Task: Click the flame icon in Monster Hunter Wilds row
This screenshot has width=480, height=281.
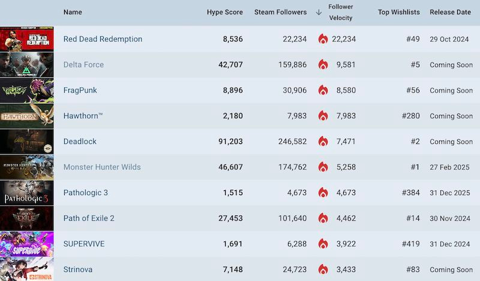Action: tap(323, 167)
